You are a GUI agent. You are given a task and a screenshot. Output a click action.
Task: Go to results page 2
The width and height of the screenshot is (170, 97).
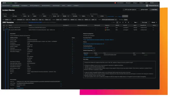[120, 22]
